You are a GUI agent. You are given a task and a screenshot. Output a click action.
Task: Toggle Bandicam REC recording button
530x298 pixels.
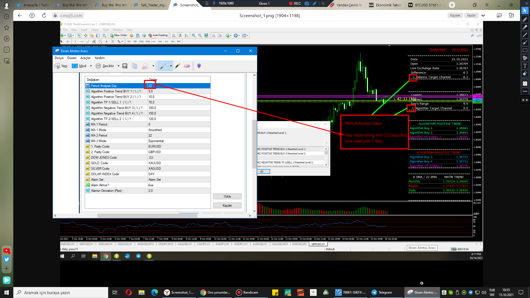point(295,4)
